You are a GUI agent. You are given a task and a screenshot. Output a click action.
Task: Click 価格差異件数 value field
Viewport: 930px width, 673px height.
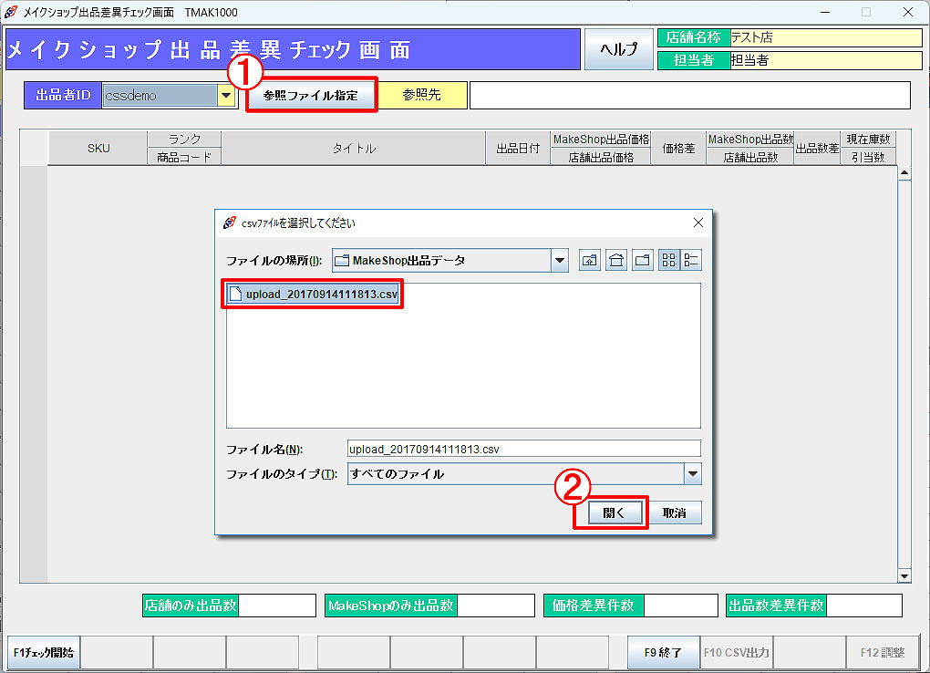tap(681, 606)
